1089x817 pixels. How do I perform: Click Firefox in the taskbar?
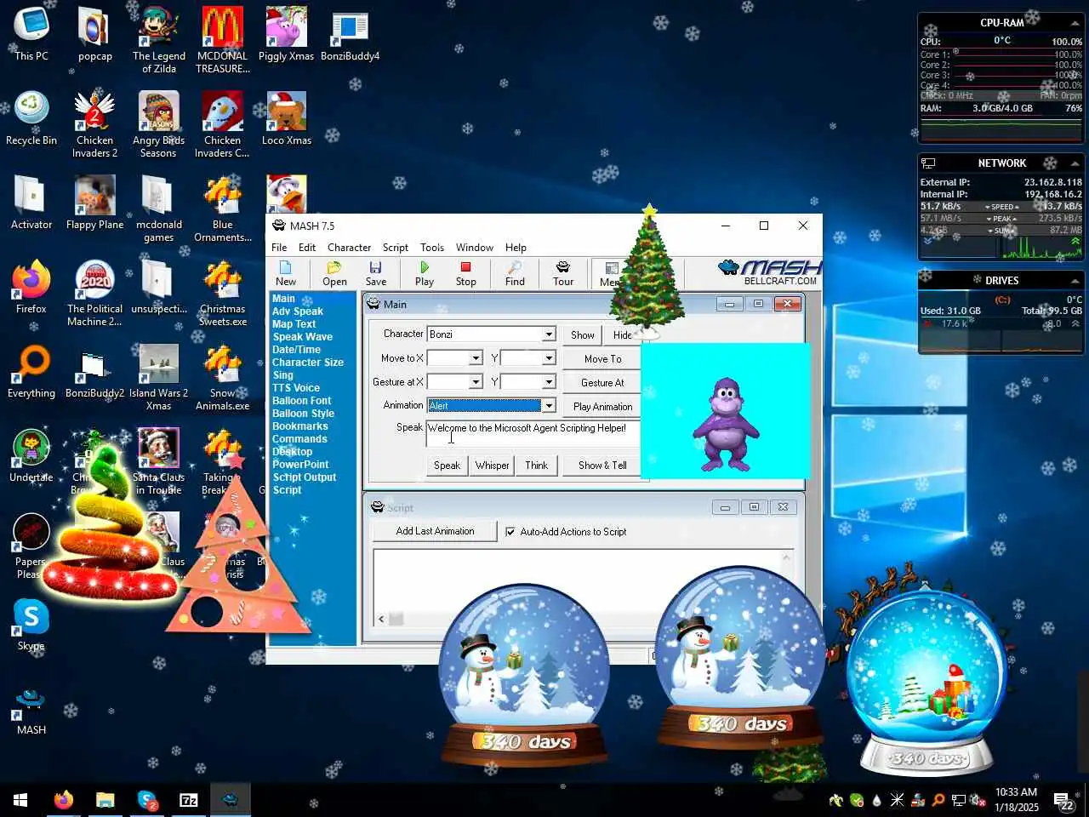63,800
